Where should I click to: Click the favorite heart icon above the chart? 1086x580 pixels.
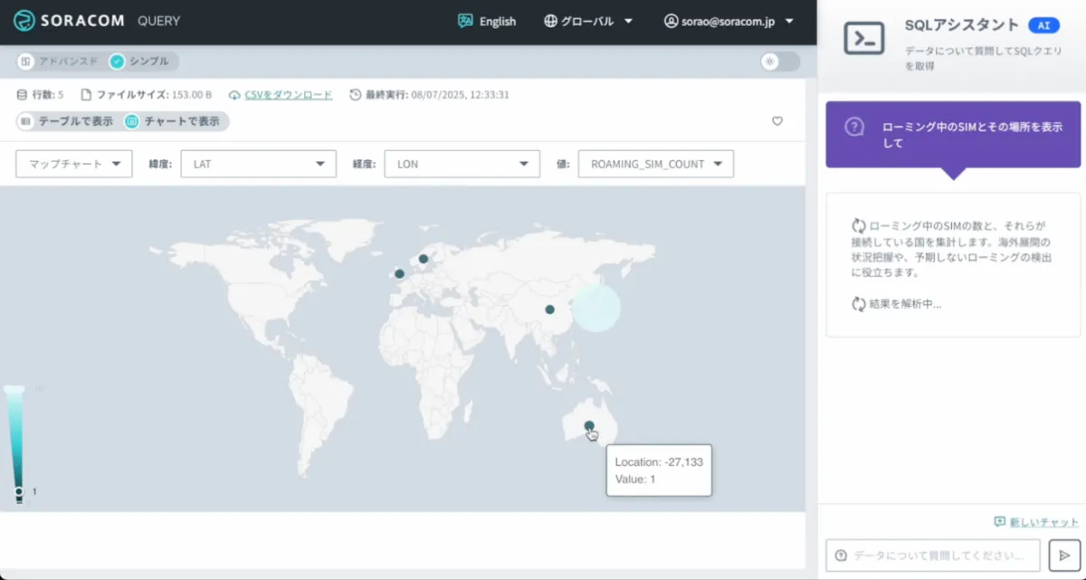777,120
